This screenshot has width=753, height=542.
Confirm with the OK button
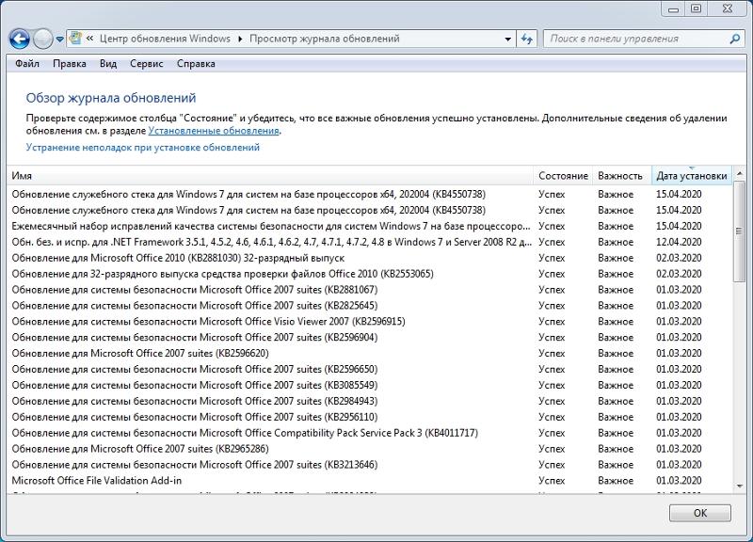(x=699, y=513)
